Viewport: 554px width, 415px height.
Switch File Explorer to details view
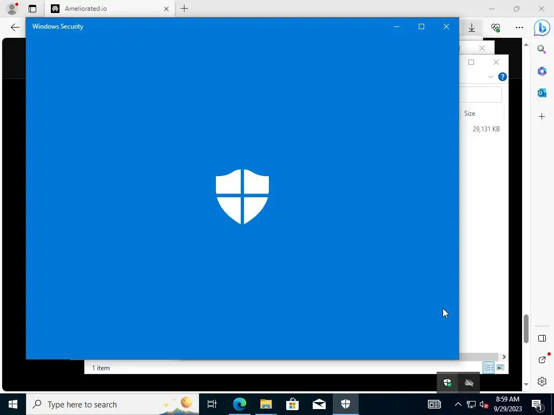tap(489, 367)
